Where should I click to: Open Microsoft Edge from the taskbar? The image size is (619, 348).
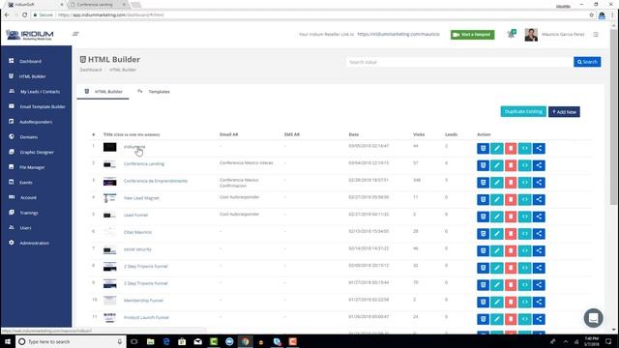pos(166,341)
